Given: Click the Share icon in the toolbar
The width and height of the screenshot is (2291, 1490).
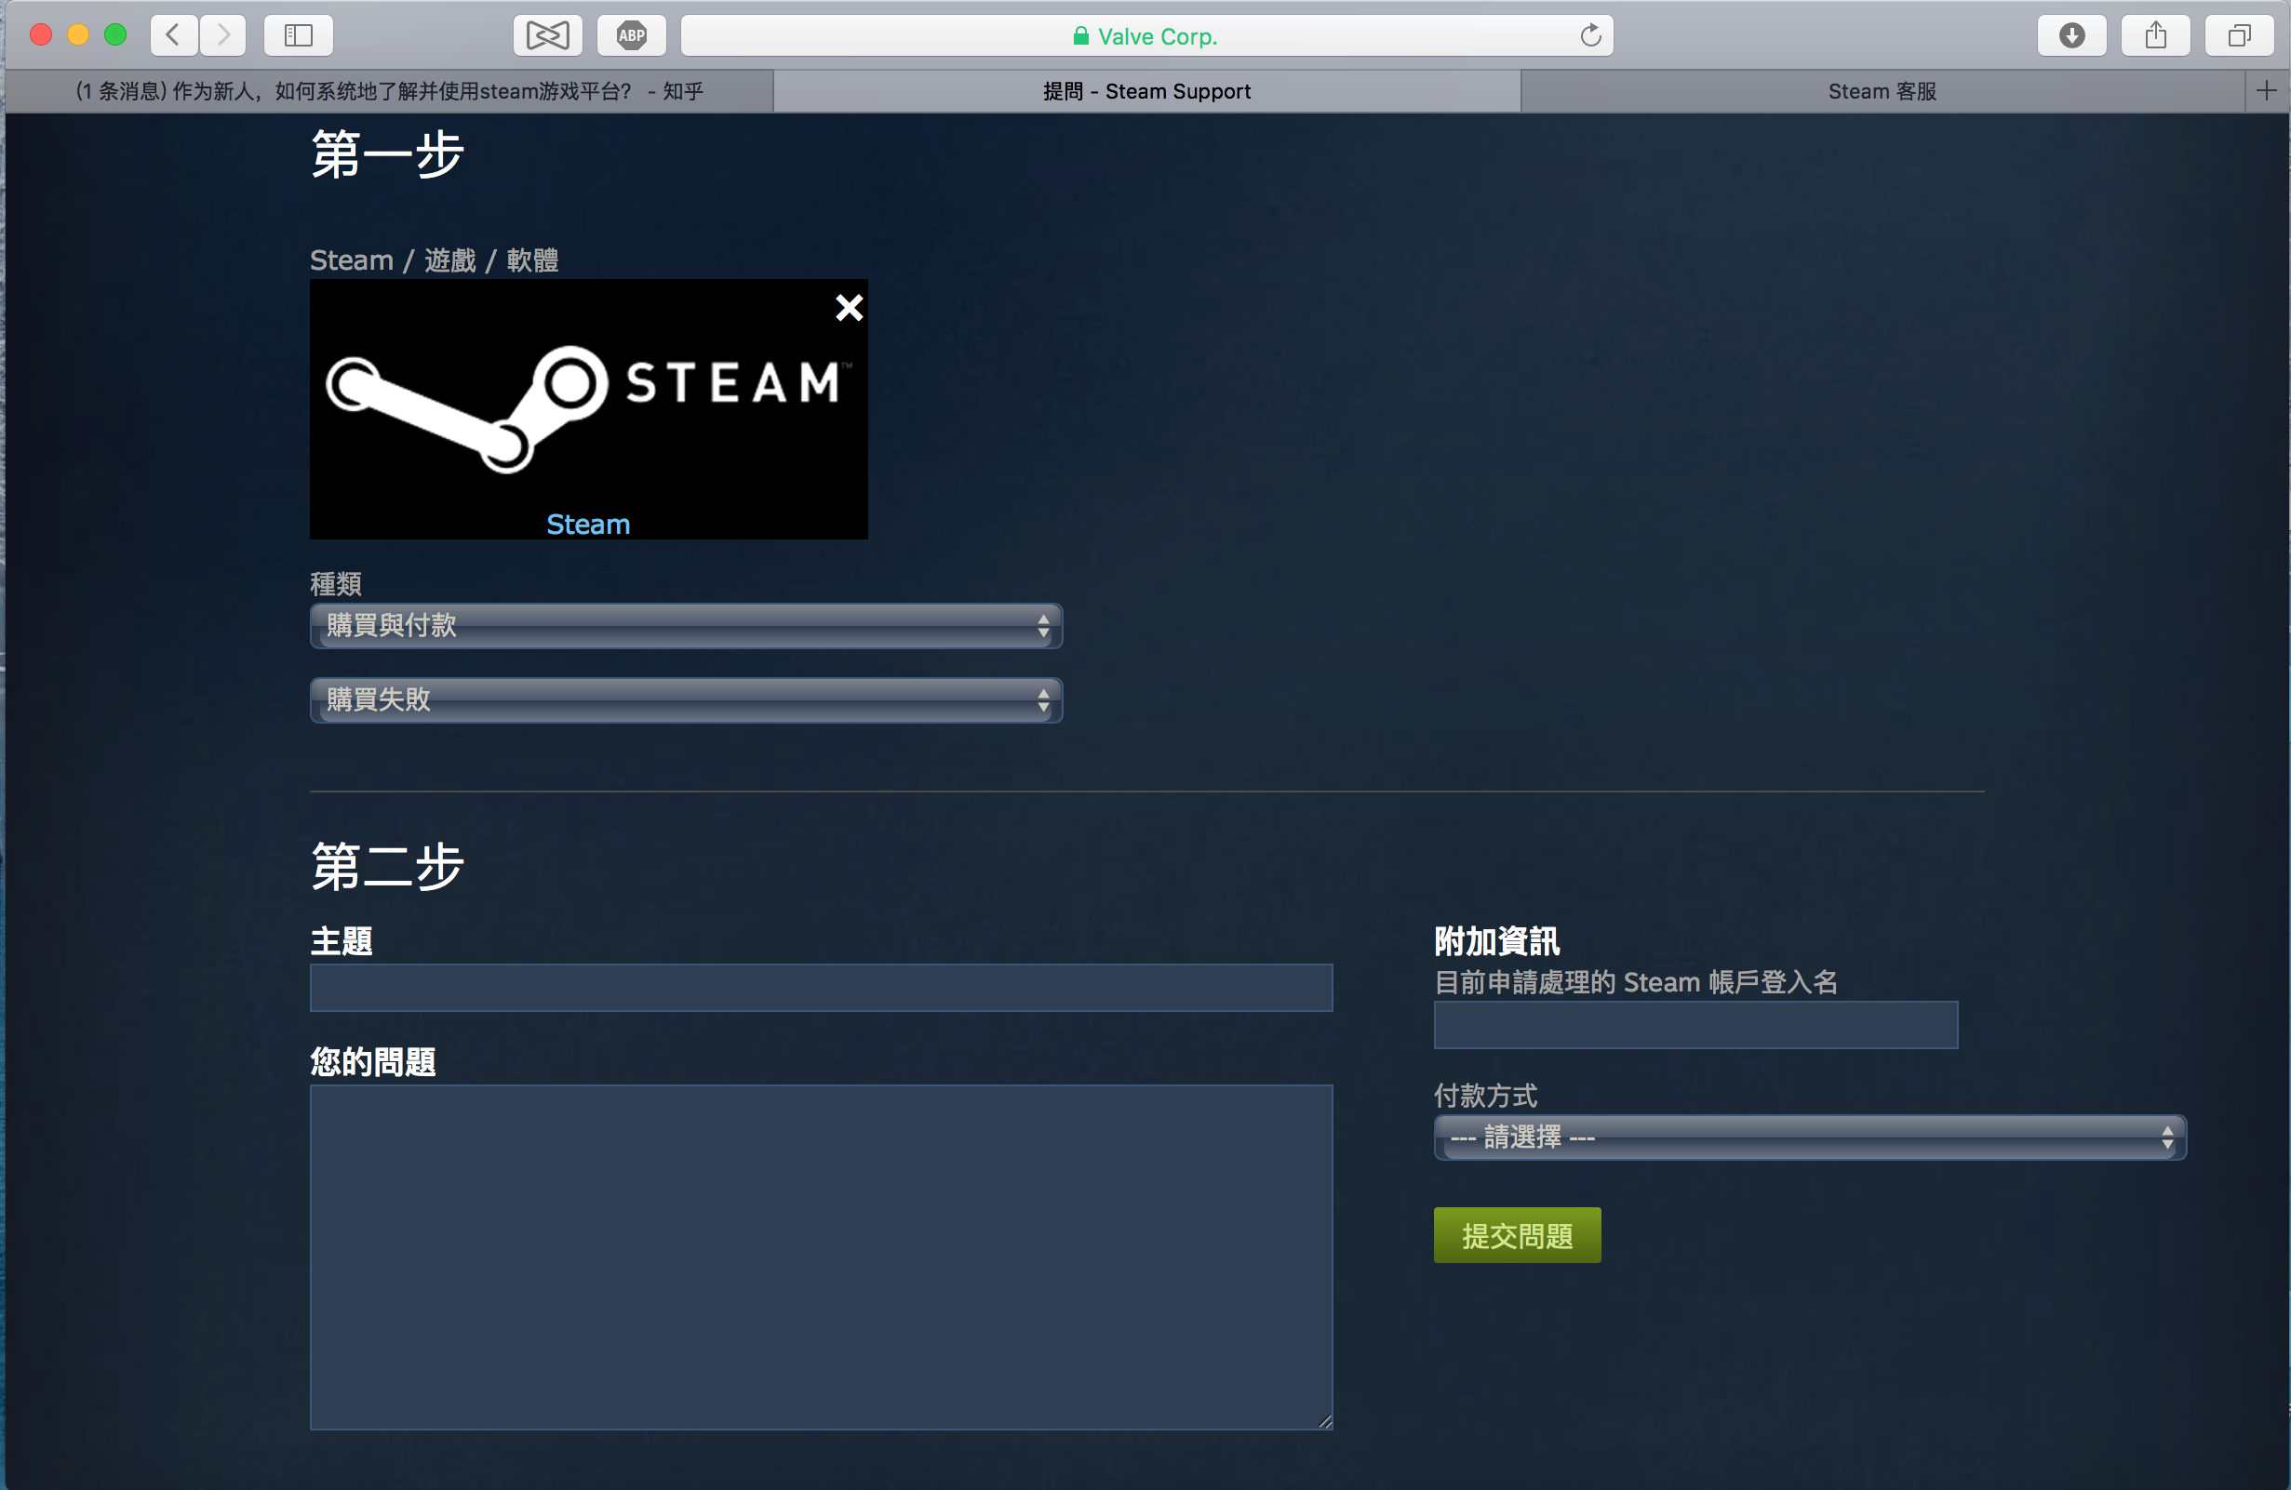Looking at the screenshot, I should coord(2155,35).
